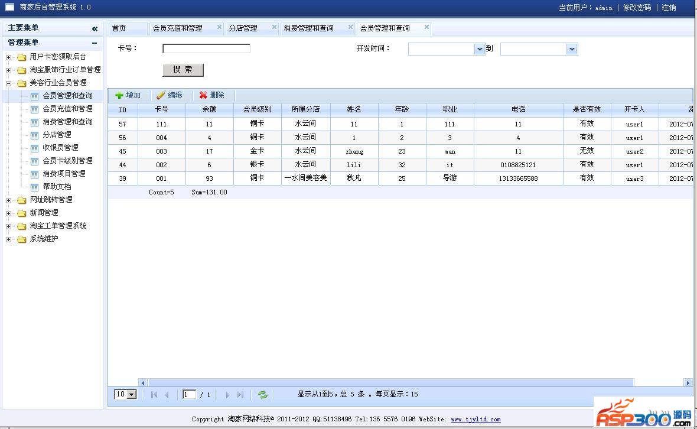The width and height of the screenshot is (697, 429).
Task: Click the 修改密码 link in header
Action: point(637,8)
